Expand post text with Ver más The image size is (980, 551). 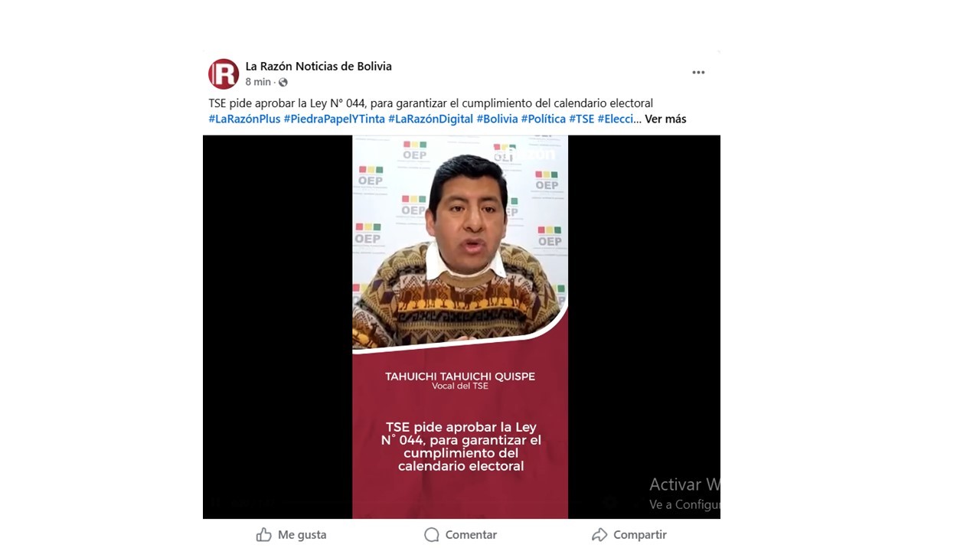665,119
